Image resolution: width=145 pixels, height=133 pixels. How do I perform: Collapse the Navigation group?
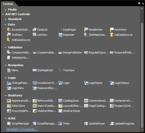pos(6,65)
